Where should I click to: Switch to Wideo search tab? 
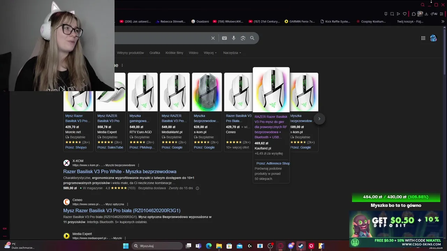193,53
